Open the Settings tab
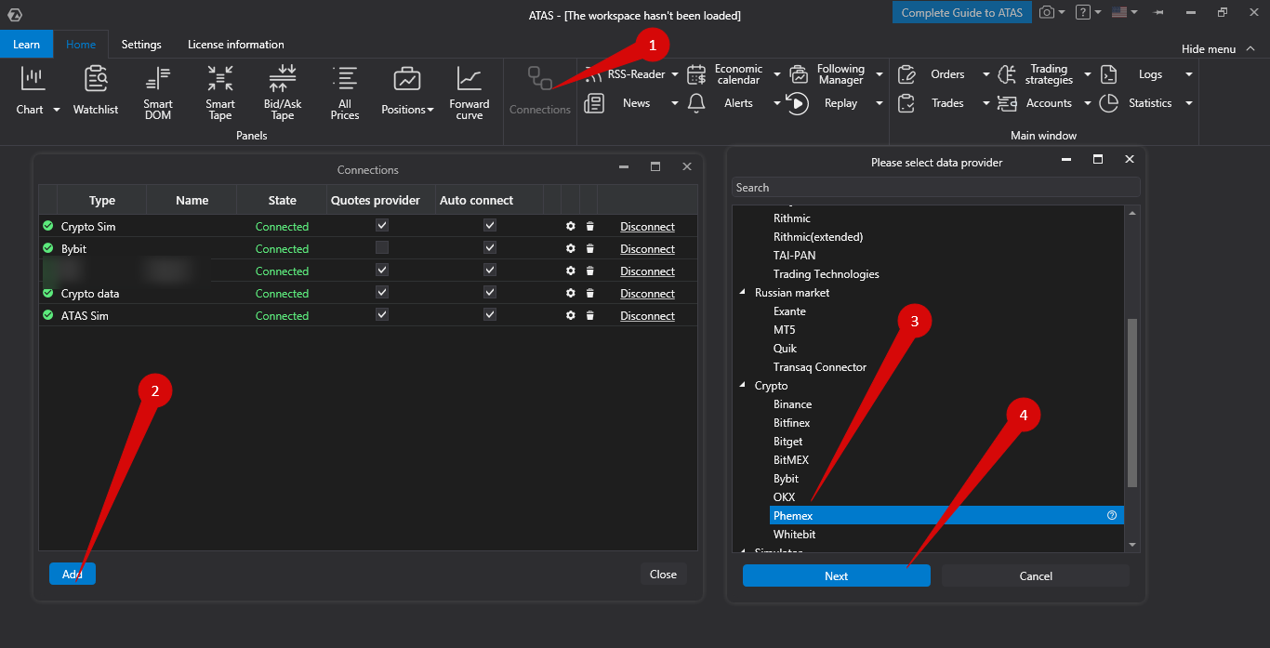The image size is (1270, 648). pyautogui.click(x=141, y=44)
